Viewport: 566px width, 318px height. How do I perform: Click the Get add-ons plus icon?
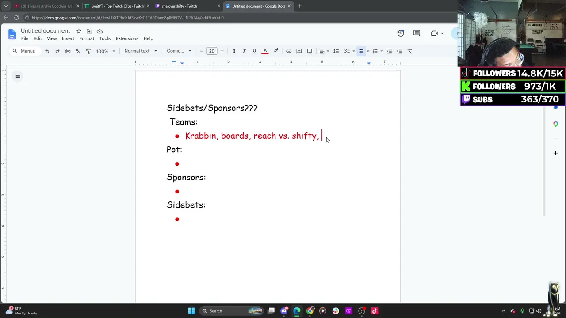pyautogui.click(x=556, y=153)
